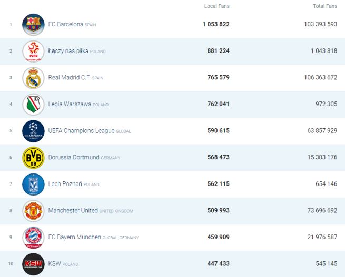The height and width of the screenshot is (277, 345).
Task: Open the Real Madrid C.F. link
Action: click(x=69, y=78)
